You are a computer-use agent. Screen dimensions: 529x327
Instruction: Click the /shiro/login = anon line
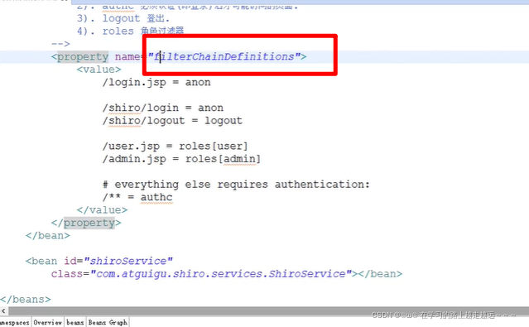coord(163,108)
